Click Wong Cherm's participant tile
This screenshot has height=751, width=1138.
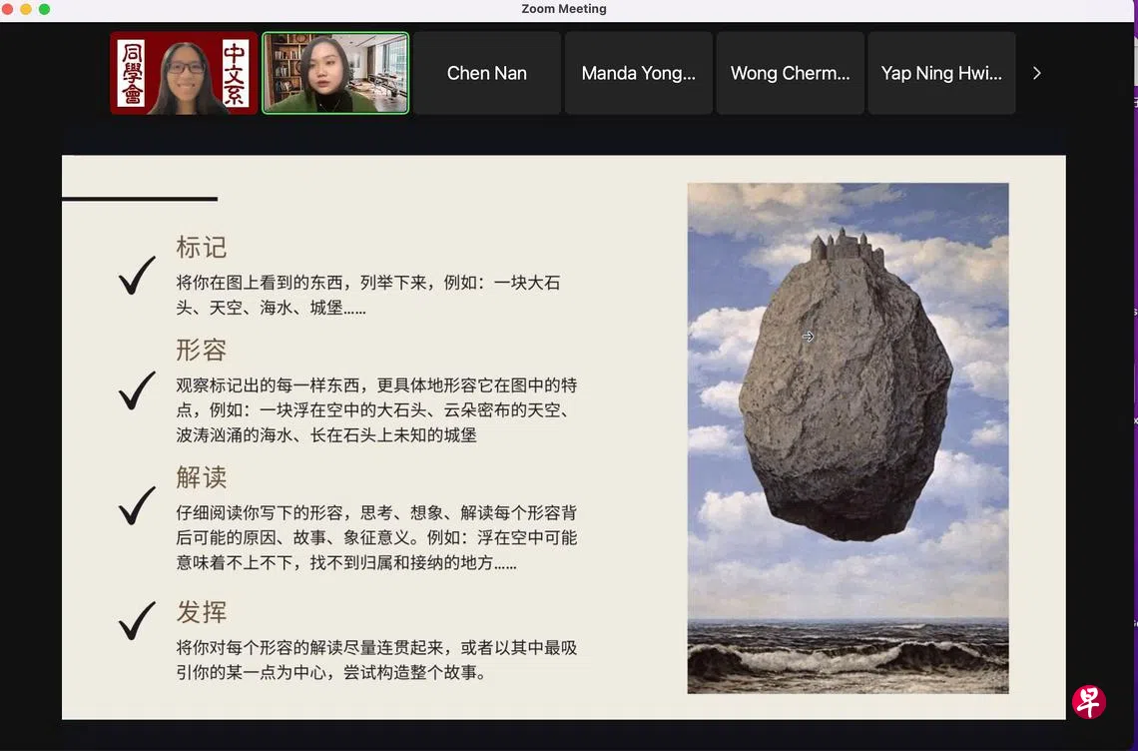point(790,73)
